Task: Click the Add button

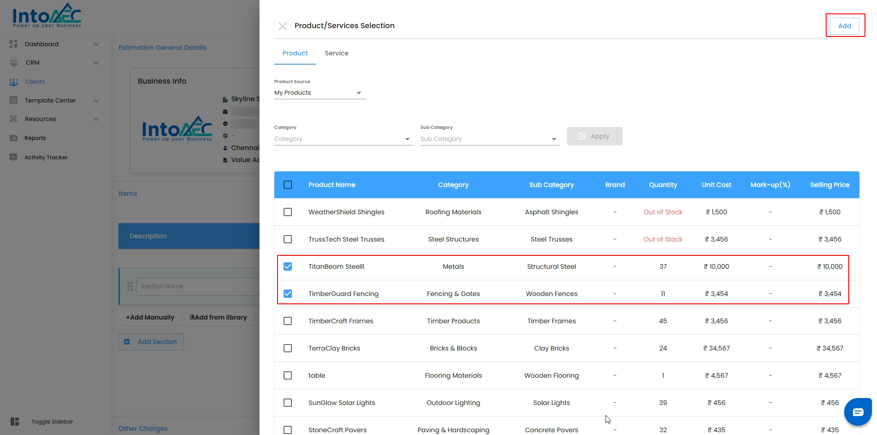Action: point(844,26)
